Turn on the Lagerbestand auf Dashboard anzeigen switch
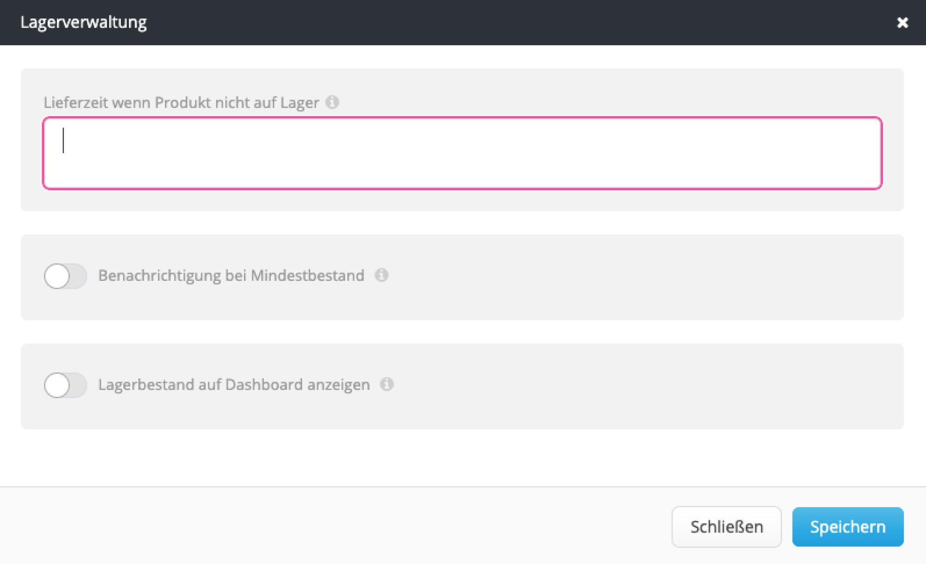The height and width of the screenshot is (564, 926). [65, 385]
